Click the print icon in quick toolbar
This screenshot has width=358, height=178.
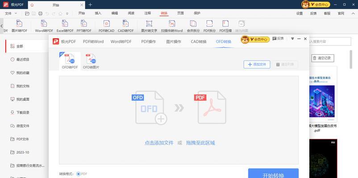tap(41, 13)
